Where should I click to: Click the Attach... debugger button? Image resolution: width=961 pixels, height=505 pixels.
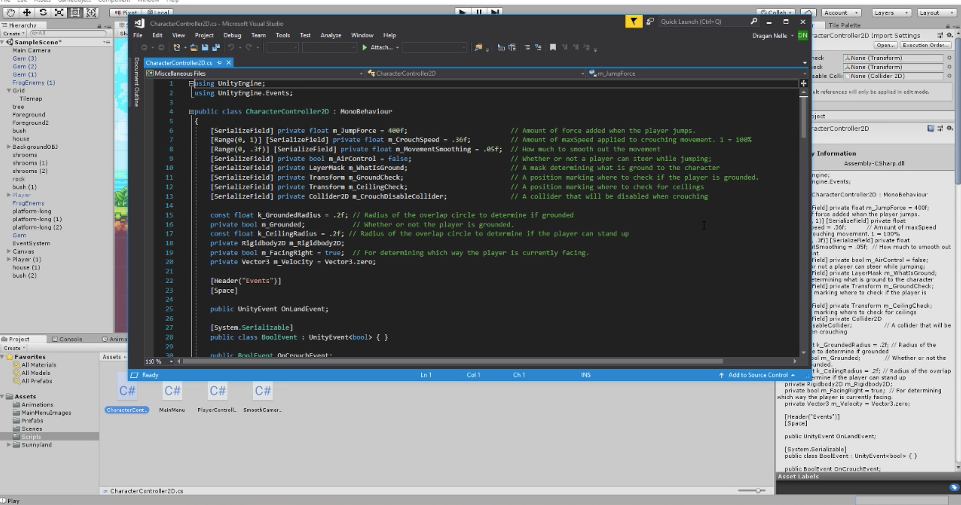click(x=378, y=47)
